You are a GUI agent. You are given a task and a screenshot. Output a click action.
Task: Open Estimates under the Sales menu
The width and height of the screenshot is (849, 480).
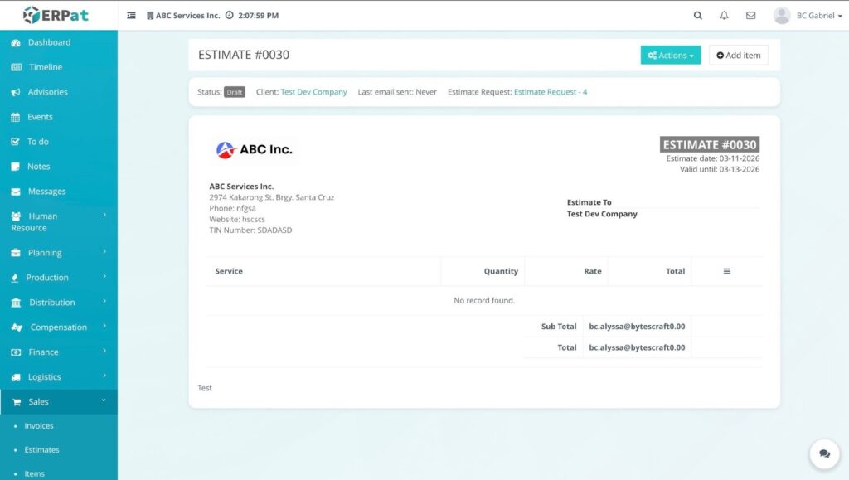coord(41,450)
